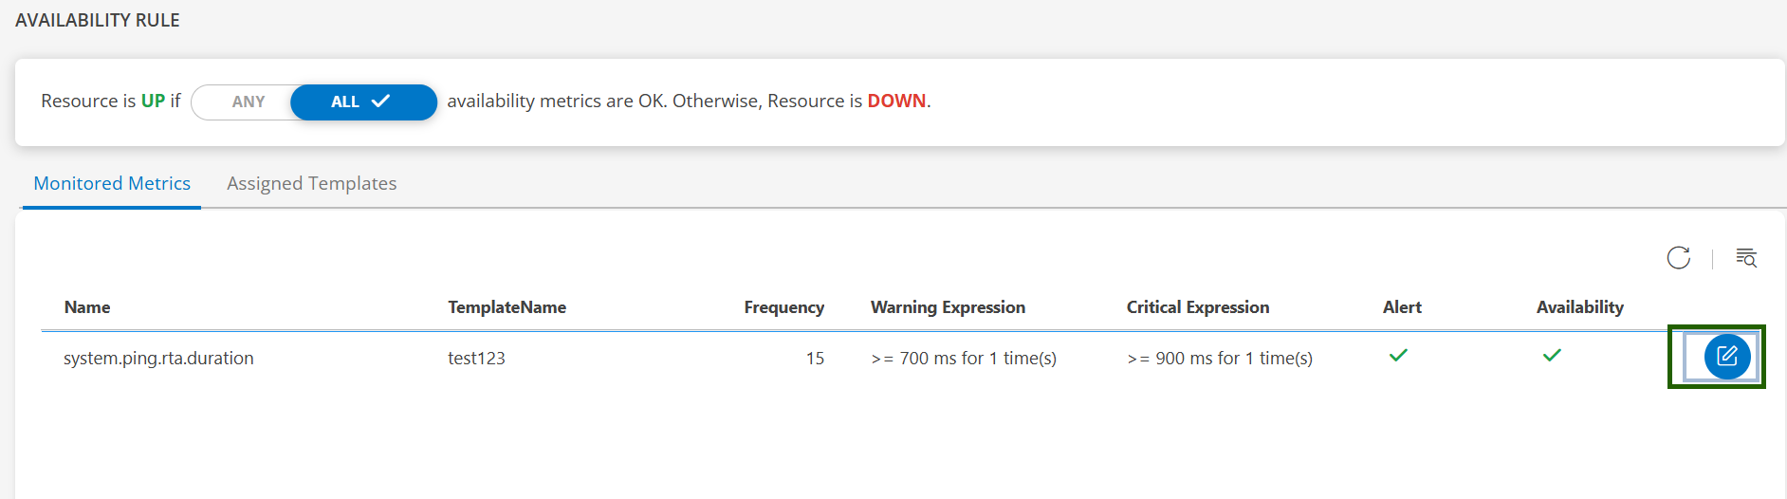Click the TemplateName column header

pos(507,307)
